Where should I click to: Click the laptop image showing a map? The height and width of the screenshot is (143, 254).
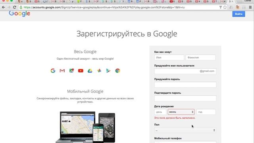coord(76,127)
